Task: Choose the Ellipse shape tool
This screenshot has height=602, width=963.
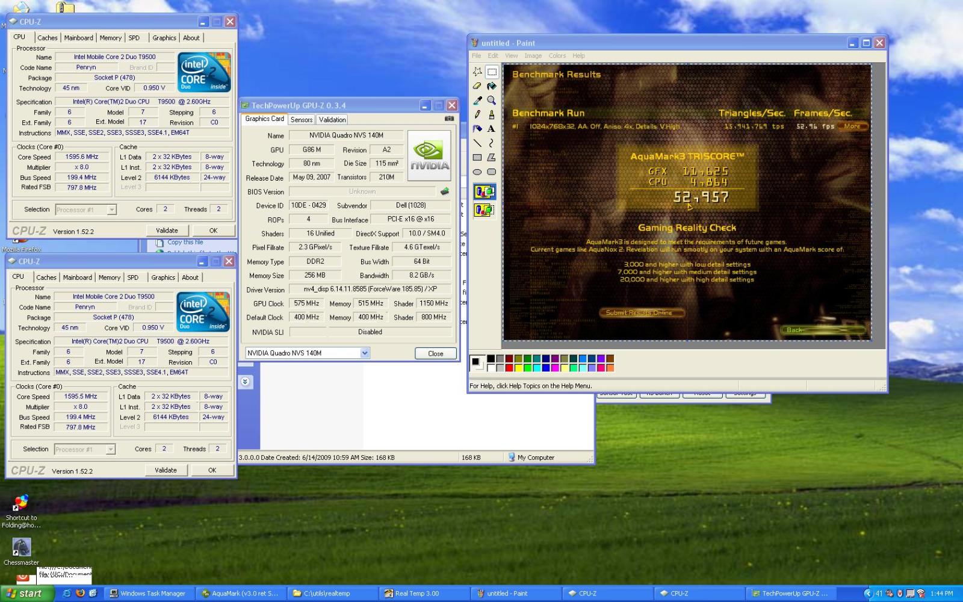Action: (x=477, y=172)
